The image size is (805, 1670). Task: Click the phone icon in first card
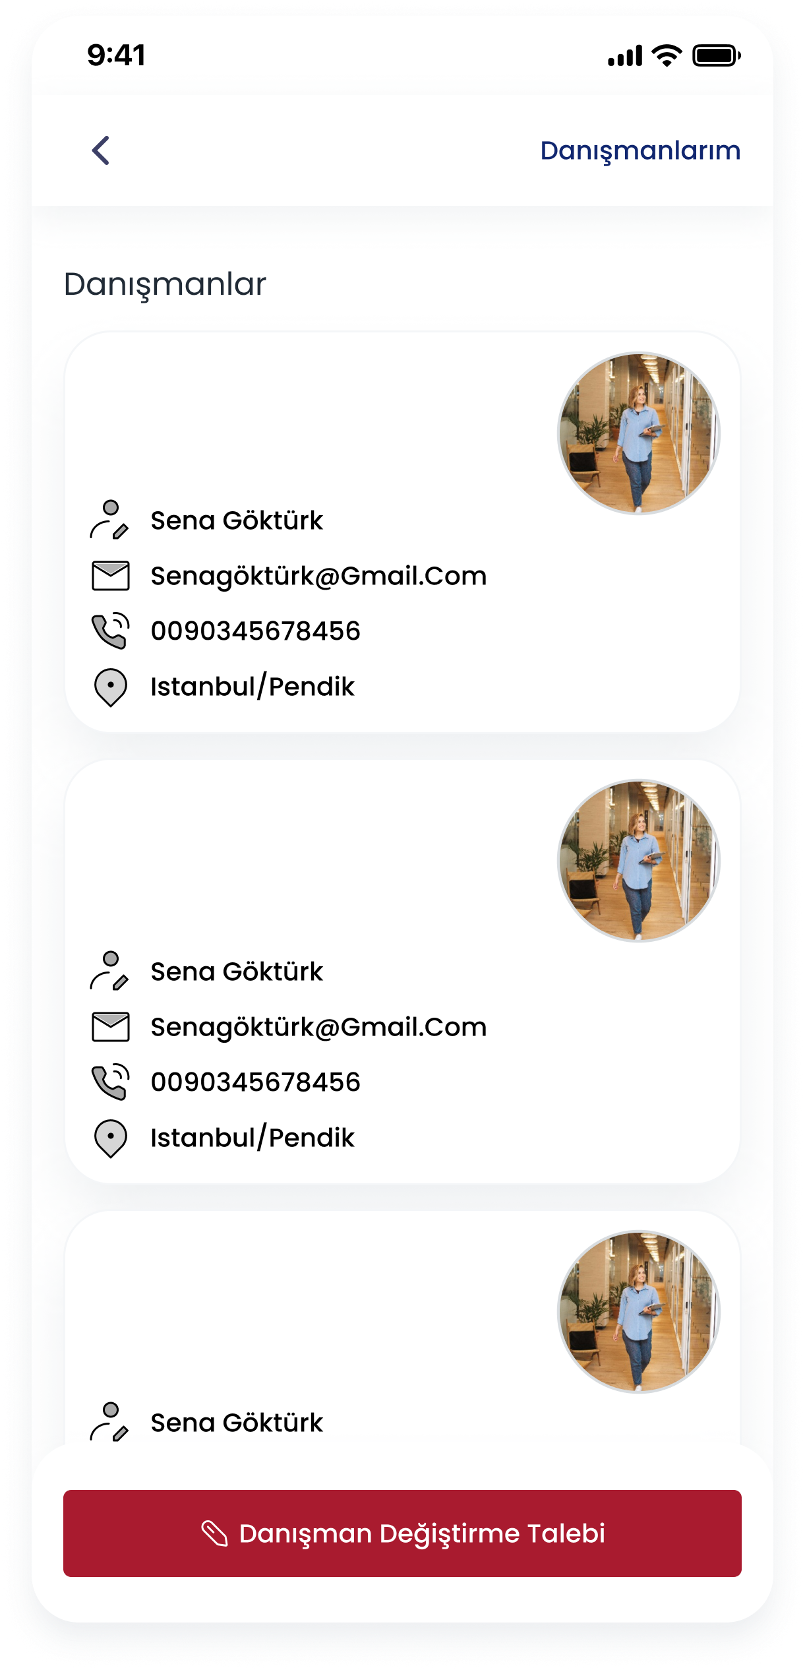[x=110, y=631]
